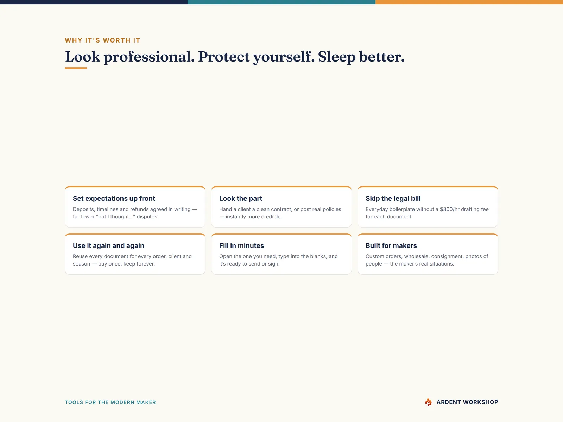Viewport: 563px width, 422px height.
Task: Click the 'ARDENT WORKSHOP' brand name
Action: [467, 402]
